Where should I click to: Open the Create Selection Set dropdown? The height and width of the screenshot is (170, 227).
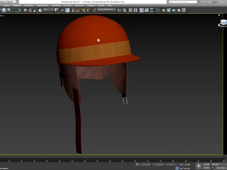[x=106, y=9]
